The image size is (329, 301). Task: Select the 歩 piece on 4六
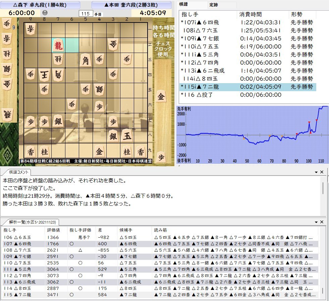pyautogui.click(x=99, y=106)
